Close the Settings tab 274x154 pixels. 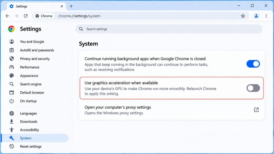point(62,6)
